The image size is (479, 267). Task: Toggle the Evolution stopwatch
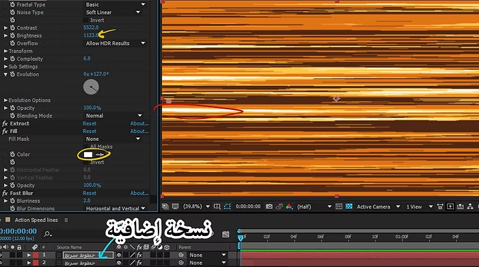point(12,74)
